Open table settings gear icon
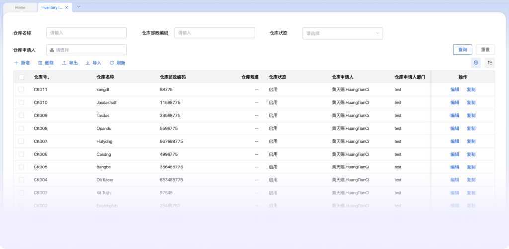 pos(476,62)
